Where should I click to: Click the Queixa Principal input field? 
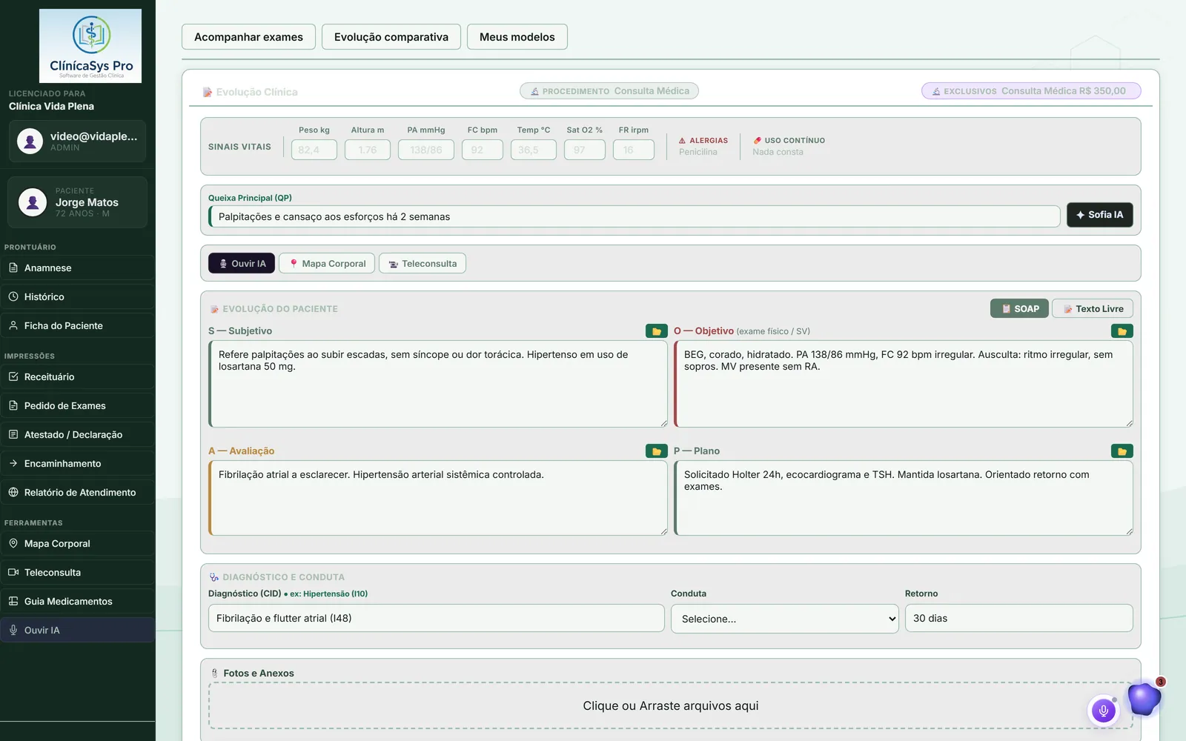pyautogui.click(x=635, y=217)
